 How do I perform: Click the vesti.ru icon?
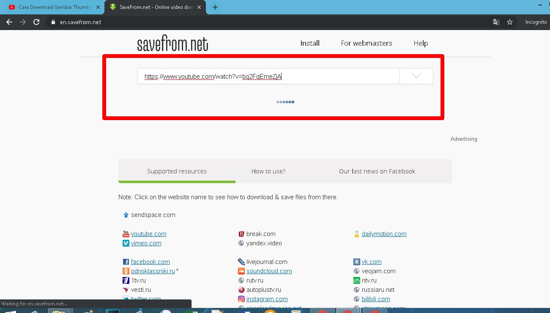click(126, 290)
